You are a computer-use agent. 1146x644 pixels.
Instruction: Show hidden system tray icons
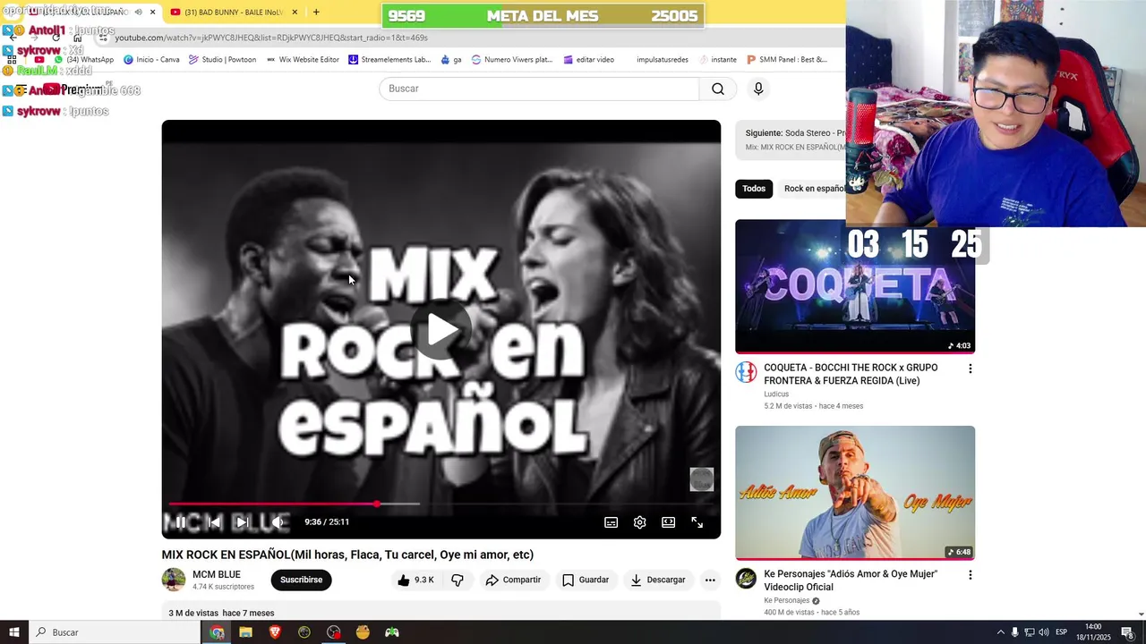click(1001, 632)
